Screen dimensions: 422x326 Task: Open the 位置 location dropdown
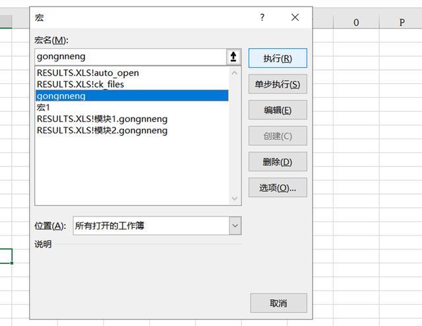tap(235, 226)
